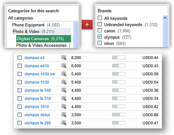Click the red plus button
The image size is (174, 135).
[x=87, y=25]
